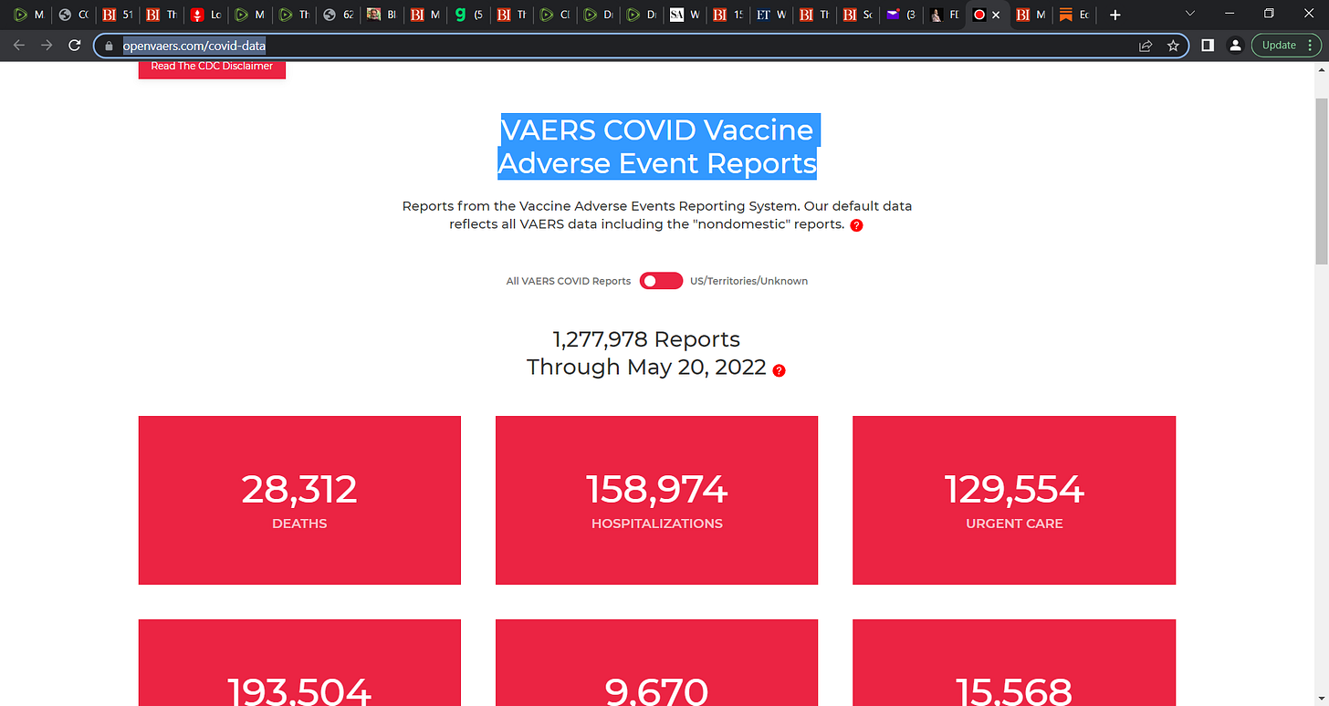Bookmark this page with the star icon
This screenshot has width=1329, height=706.
click(1173, 46)
